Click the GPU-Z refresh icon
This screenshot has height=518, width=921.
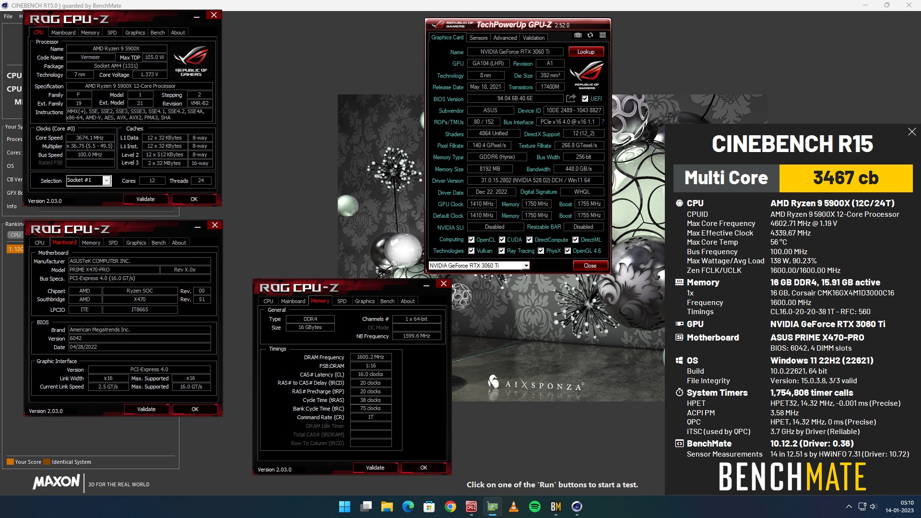590,35
